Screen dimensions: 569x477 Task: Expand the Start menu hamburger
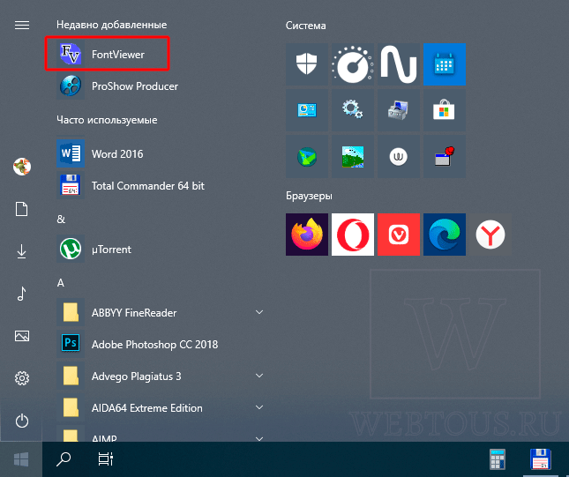22,25
